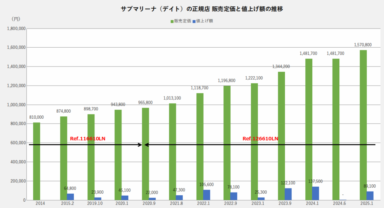The width and height of the screenshot is (384, 208).
Task: Click the 2025.1 x-axis label
Action: [367, 203]
